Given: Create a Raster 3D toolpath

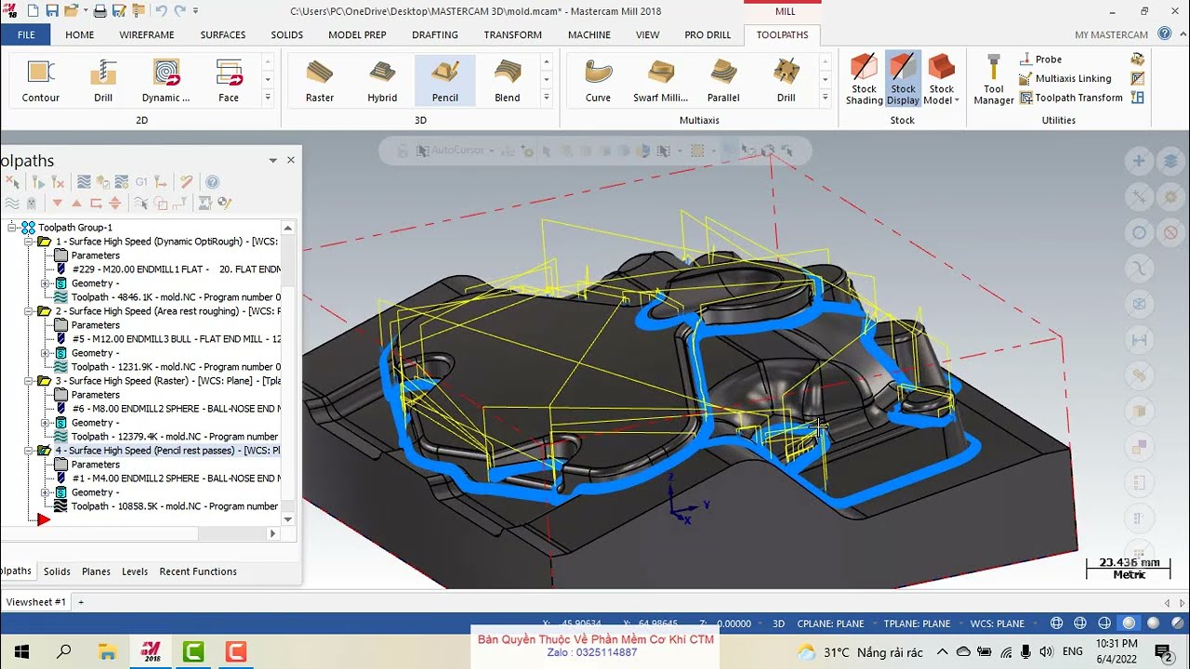Looking at the screenshot, I should [320, 81].
